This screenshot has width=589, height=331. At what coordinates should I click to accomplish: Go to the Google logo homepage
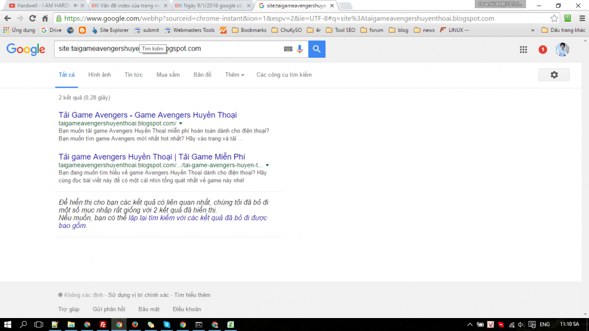(x=26, y=49)
